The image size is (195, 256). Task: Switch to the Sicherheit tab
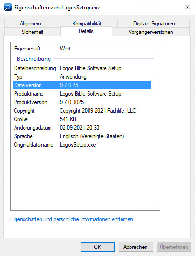[x=32, y=32]
